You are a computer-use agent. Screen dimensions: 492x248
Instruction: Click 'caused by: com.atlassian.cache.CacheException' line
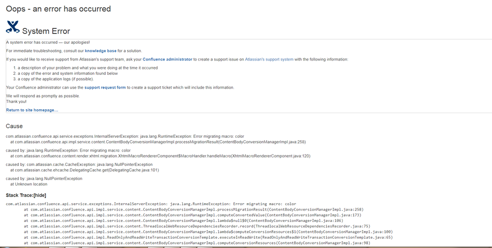(79, 165)
